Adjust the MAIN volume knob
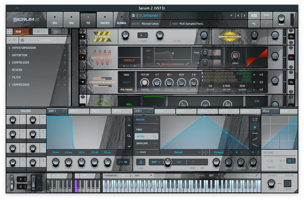The image size is (304, 200). click(x=281, y=18)
